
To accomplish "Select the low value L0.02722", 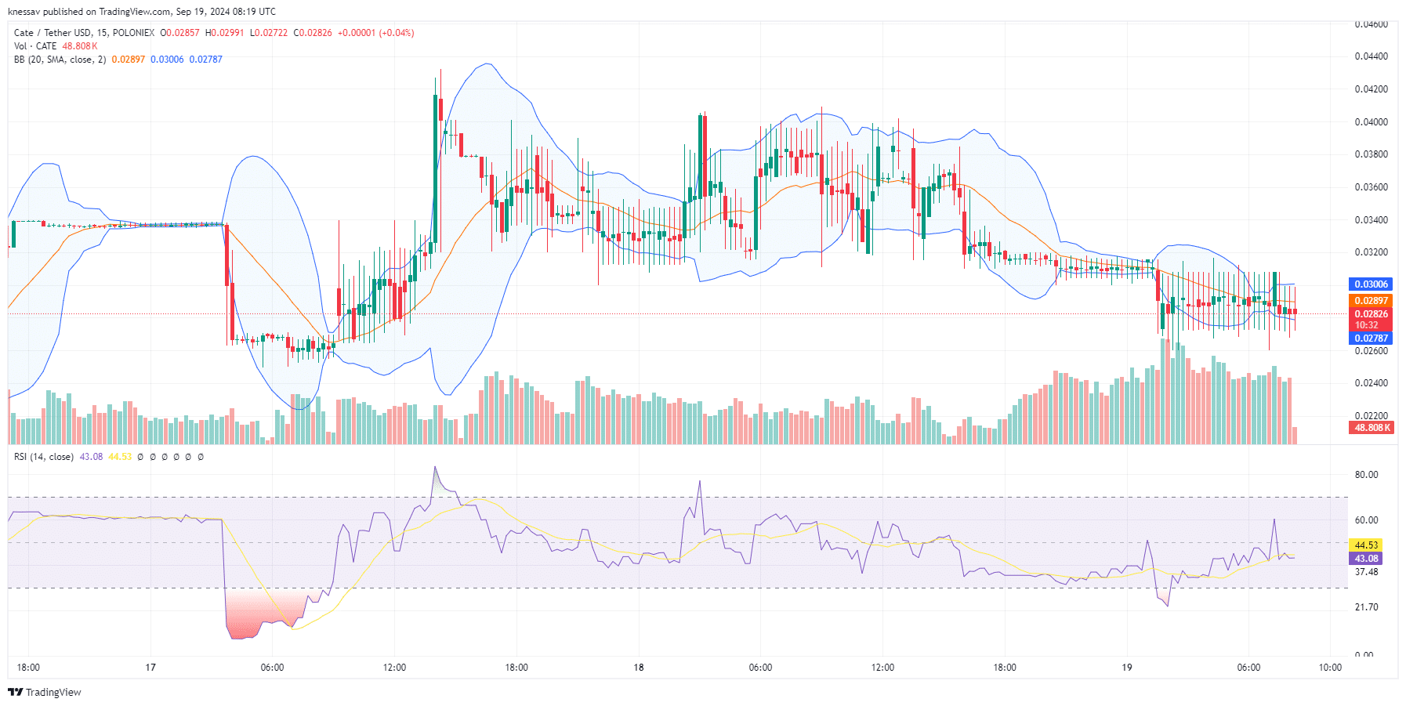I will tap(269, 33).
